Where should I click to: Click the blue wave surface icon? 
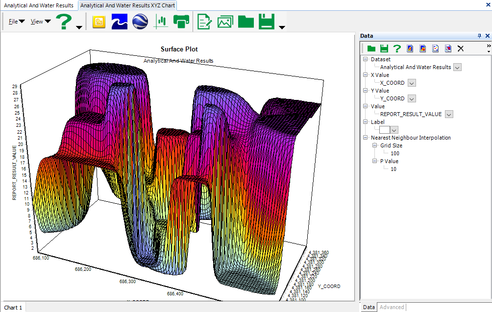120,22
